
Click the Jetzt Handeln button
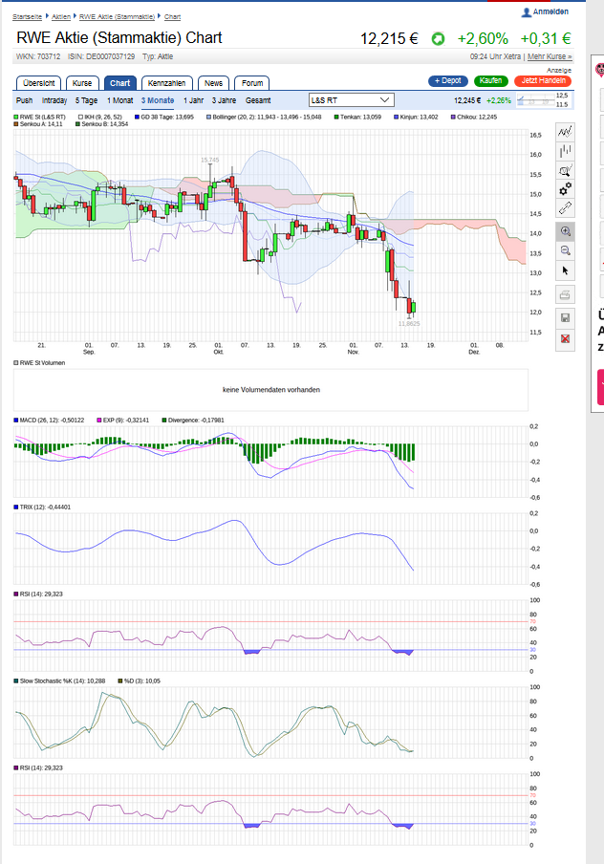(x=544, y=80)
